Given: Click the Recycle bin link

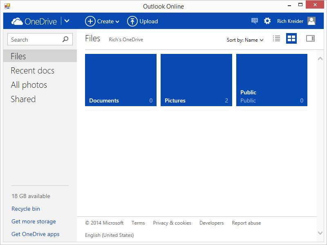Looking at the screenshot, I should [x=26, y=209].
